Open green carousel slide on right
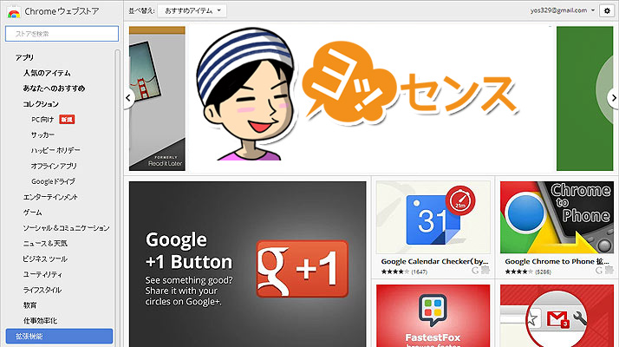The image size is (619, 347). tap(584, 98)
